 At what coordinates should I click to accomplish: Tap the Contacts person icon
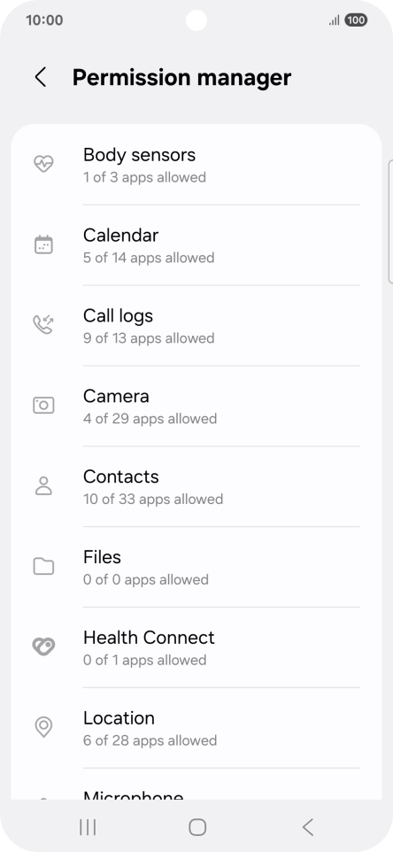(x=43, y=485)
